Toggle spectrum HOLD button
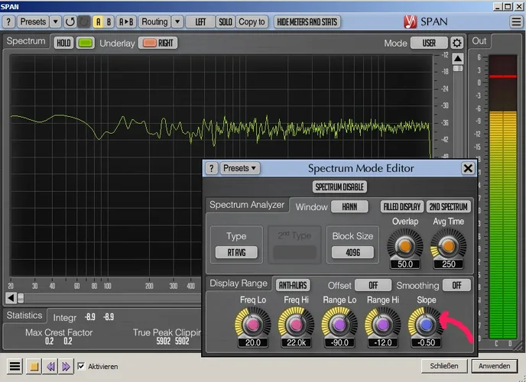 [63, 43]
